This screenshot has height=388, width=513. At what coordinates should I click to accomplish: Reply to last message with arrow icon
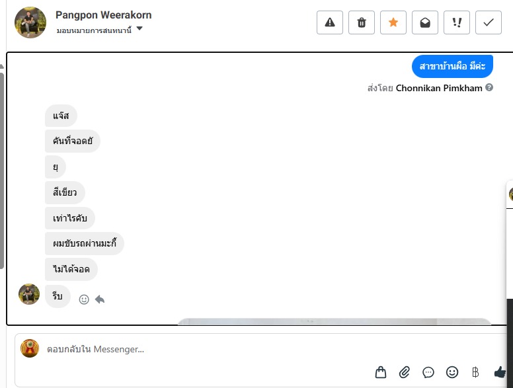[100, 299]
